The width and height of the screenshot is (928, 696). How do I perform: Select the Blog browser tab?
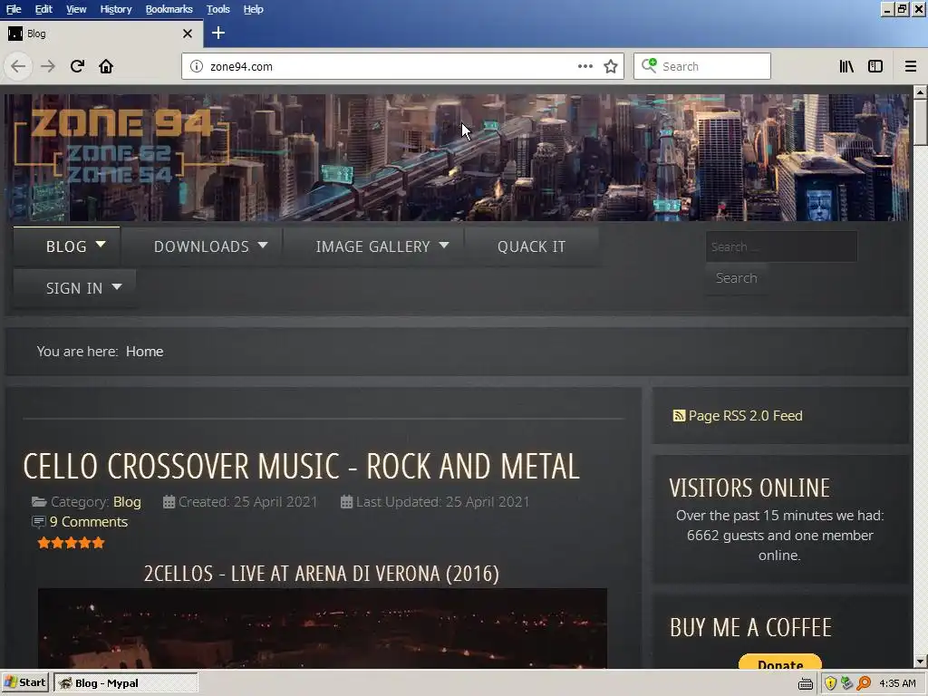point(101,34)
